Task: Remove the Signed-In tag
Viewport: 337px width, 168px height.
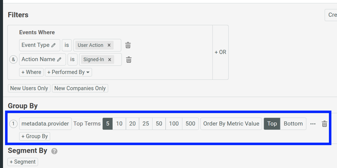Action: pos(109,59)
